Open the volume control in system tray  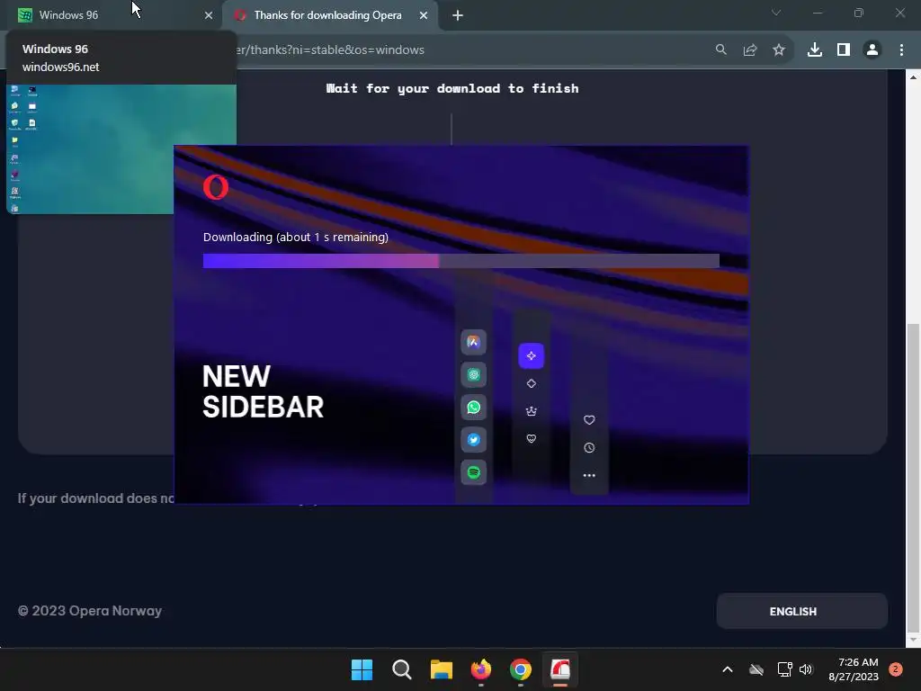(x=806, y=669)
